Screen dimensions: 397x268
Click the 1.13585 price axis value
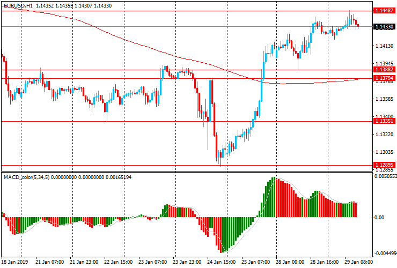(x=385, y=99)
